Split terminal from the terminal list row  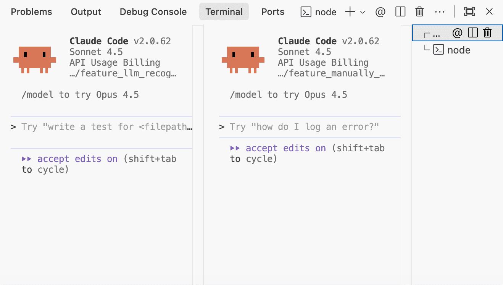click(x=472, y=33)
